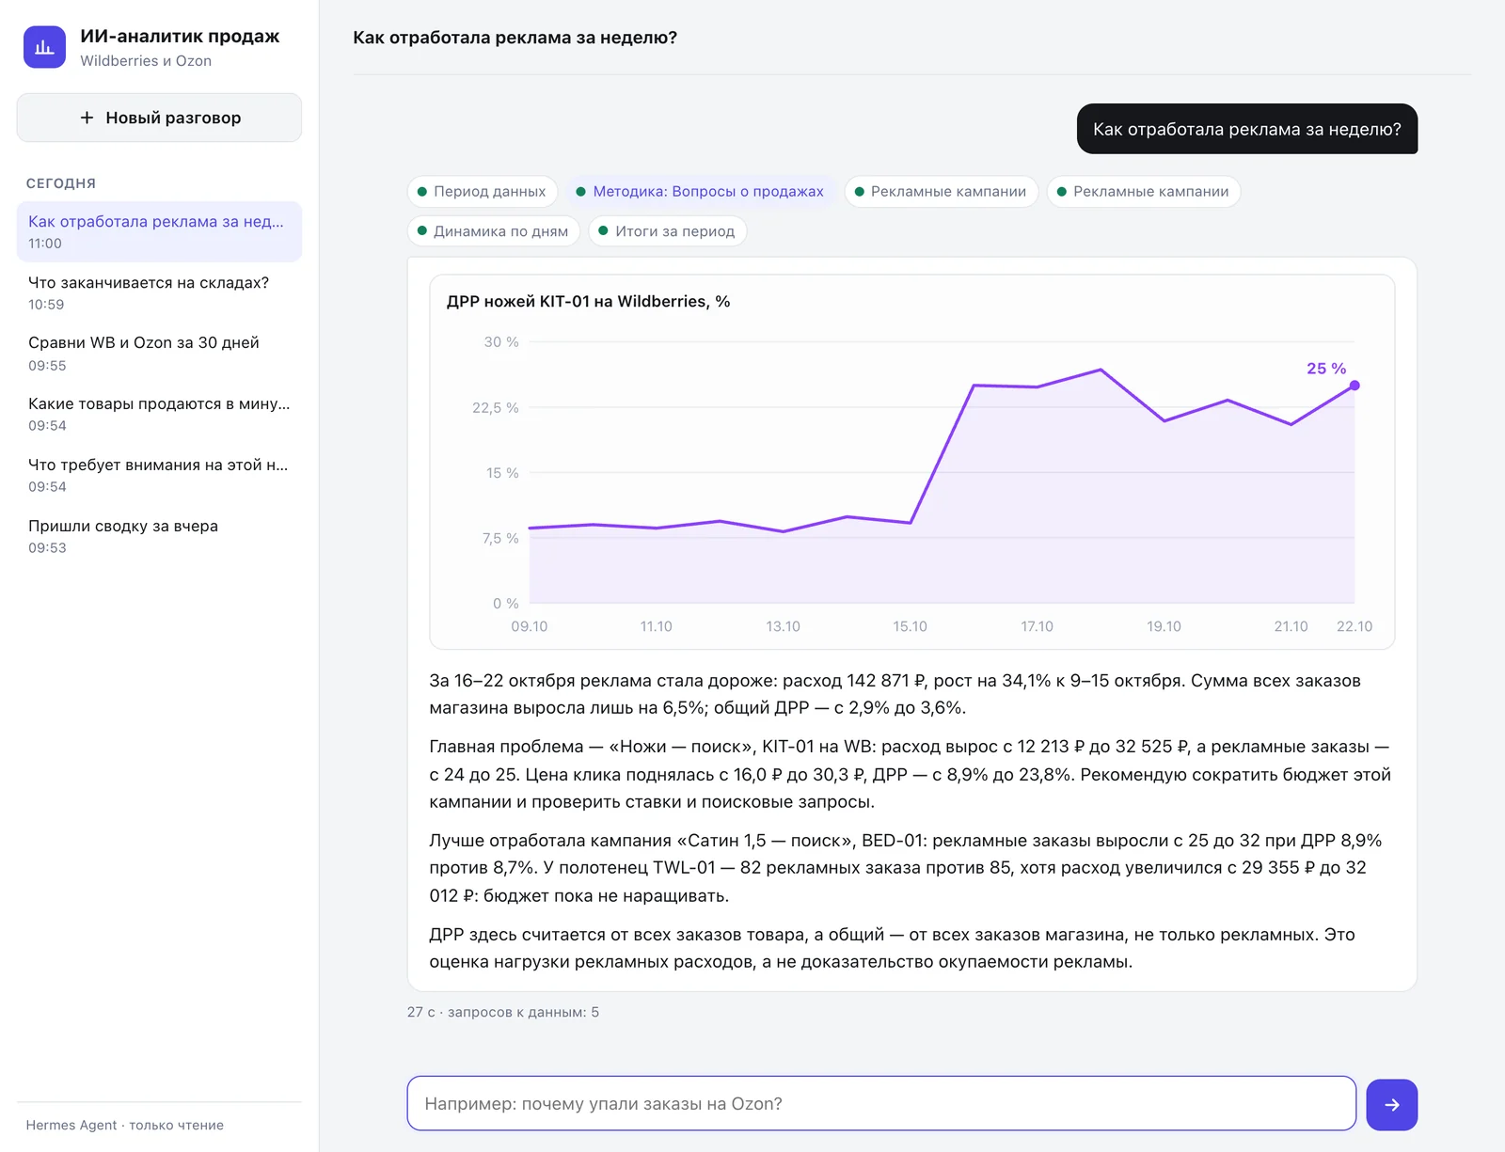This screenshot has height=1152, width=1505.
Task: Open chat 'Пришли сводку за вчера'
Action: click(159, 536)
